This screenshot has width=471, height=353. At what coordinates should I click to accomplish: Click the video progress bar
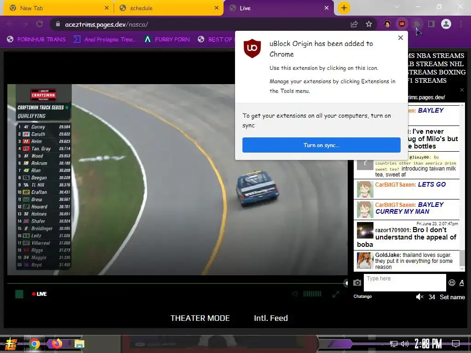177,283
